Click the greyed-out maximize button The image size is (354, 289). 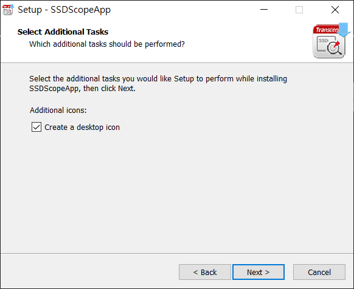coord(299,10)
